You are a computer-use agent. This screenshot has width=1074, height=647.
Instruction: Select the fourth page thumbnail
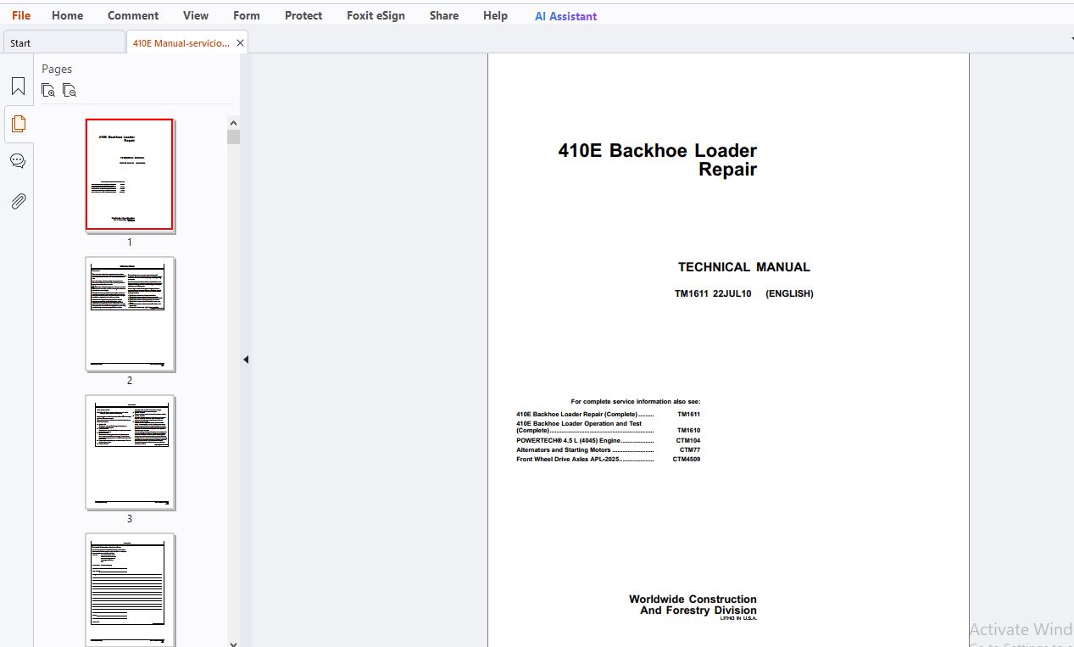[x=130, y=589]
